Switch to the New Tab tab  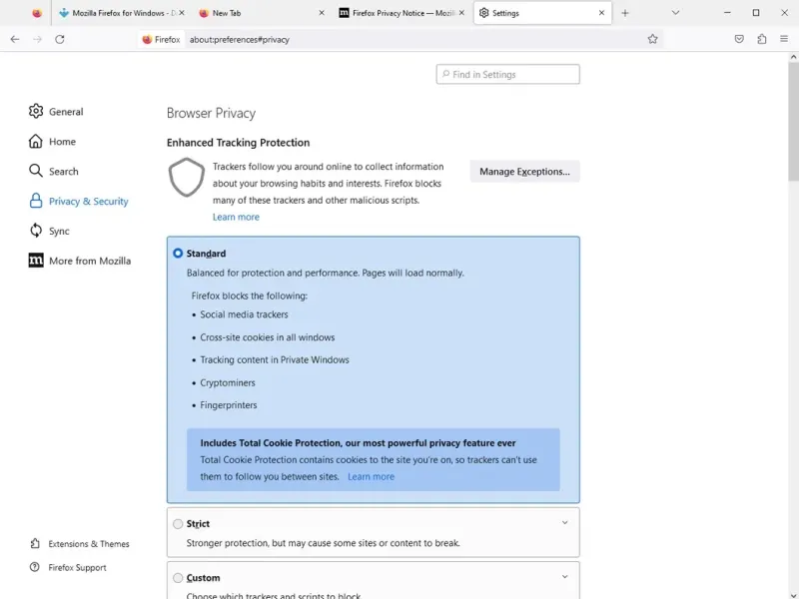262,13
